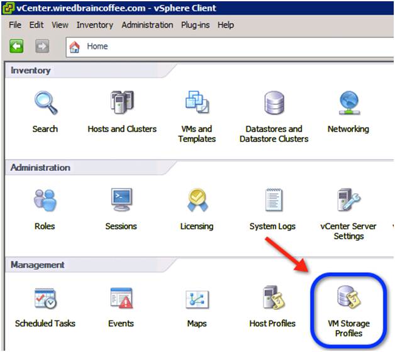Click the "vCenter Server Settings" label

click(348, 231)
